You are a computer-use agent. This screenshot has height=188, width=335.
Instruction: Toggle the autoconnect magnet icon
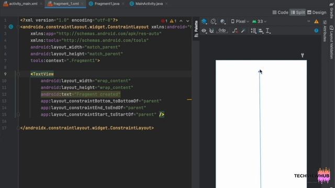point(211,31)
